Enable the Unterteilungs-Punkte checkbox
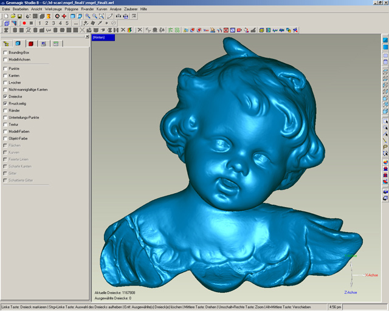Viewport: 389px width, 311px height. click(5, 117)
